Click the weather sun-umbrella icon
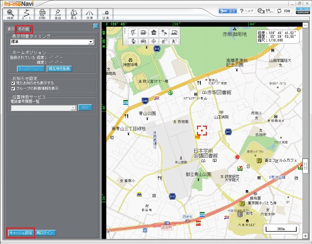Screen dimensions: 312x244 164,32
